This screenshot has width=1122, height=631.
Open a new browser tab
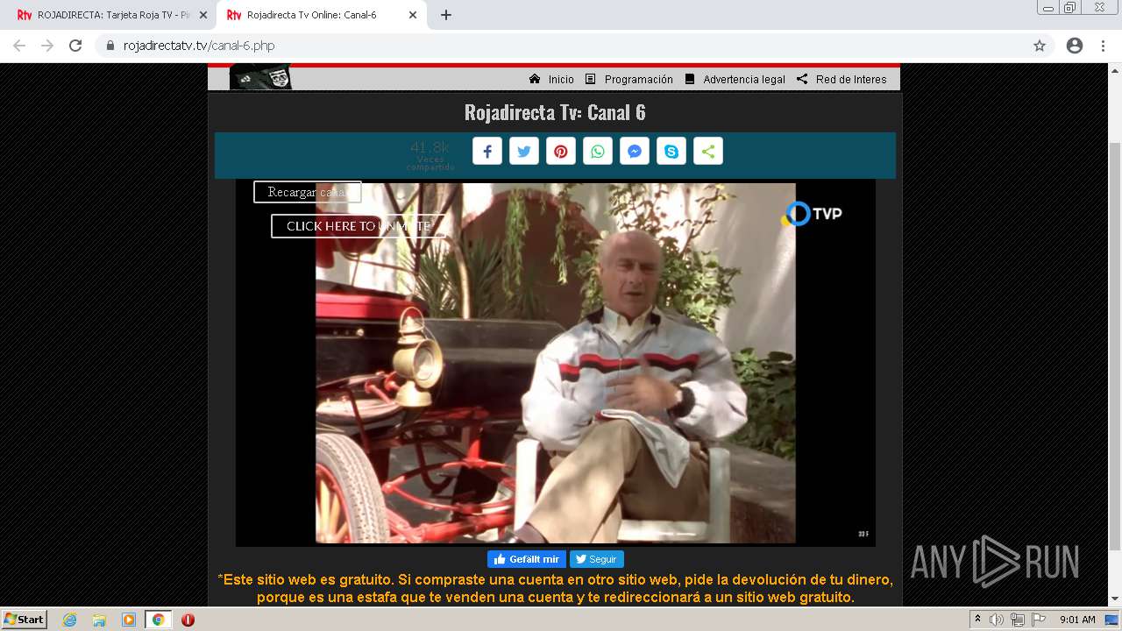(446, 15)
